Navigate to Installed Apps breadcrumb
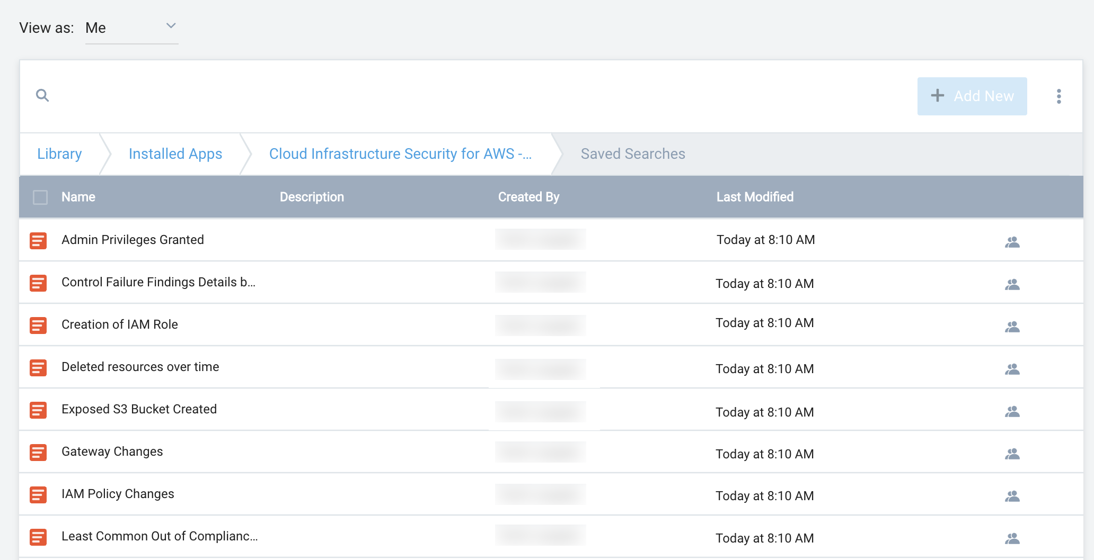This screenshot has height=560, width=1094. click(x=175, y=154)
